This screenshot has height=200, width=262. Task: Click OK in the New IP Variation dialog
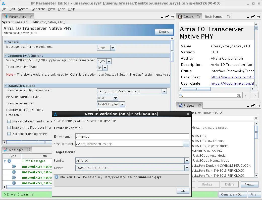(183, 191)
